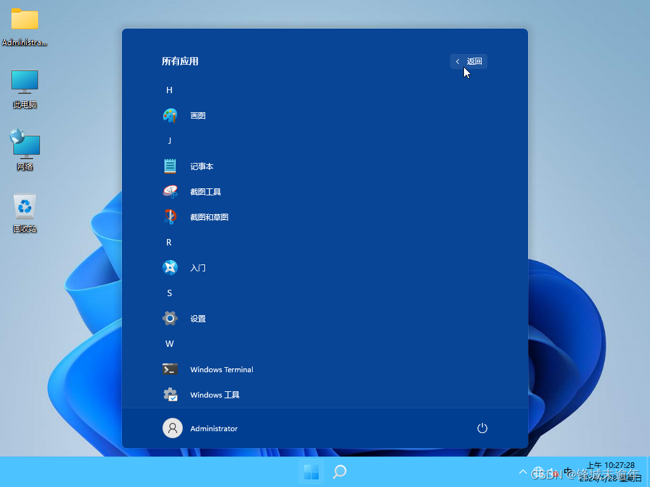Launch the 入门 Get Started icon

pos(170,268)
